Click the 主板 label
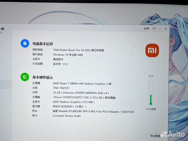This screenshot has width=188, height=141. 35,88
